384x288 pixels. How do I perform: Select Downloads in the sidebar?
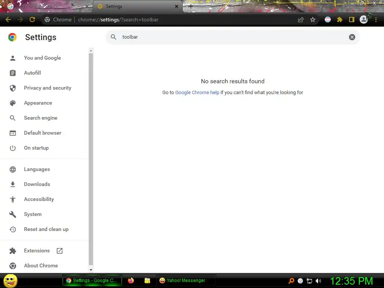[37, 184]
